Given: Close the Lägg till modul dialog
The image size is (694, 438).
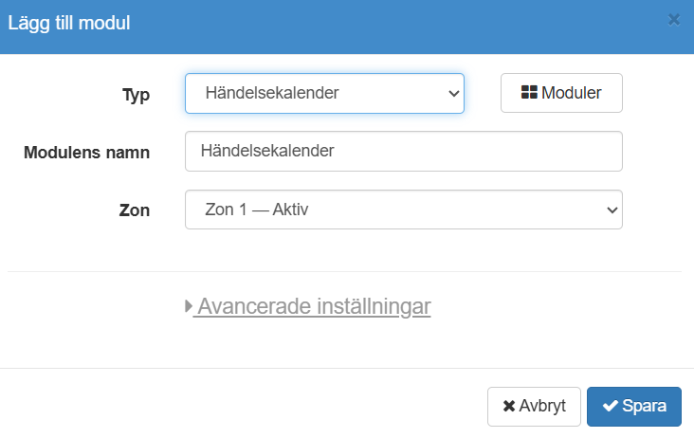Looking at the screenshot, I should pos(674,19).
